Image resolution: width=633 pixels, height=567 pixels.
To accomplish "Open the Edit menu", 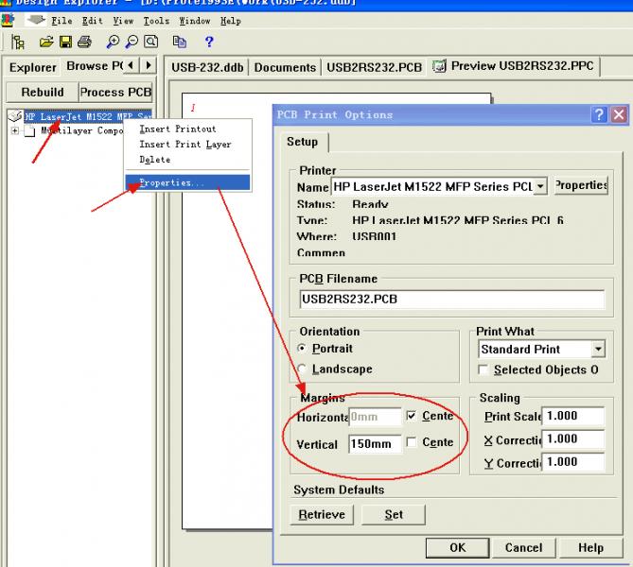I will 92,21.
